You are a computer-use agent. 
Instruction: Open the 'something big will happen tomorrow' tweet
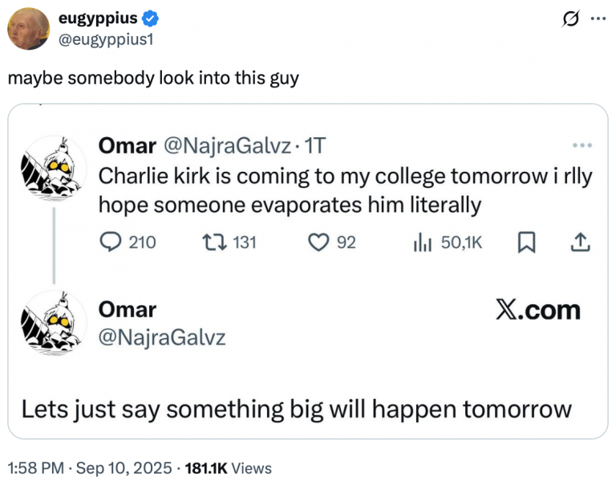(x=297, y=409)
